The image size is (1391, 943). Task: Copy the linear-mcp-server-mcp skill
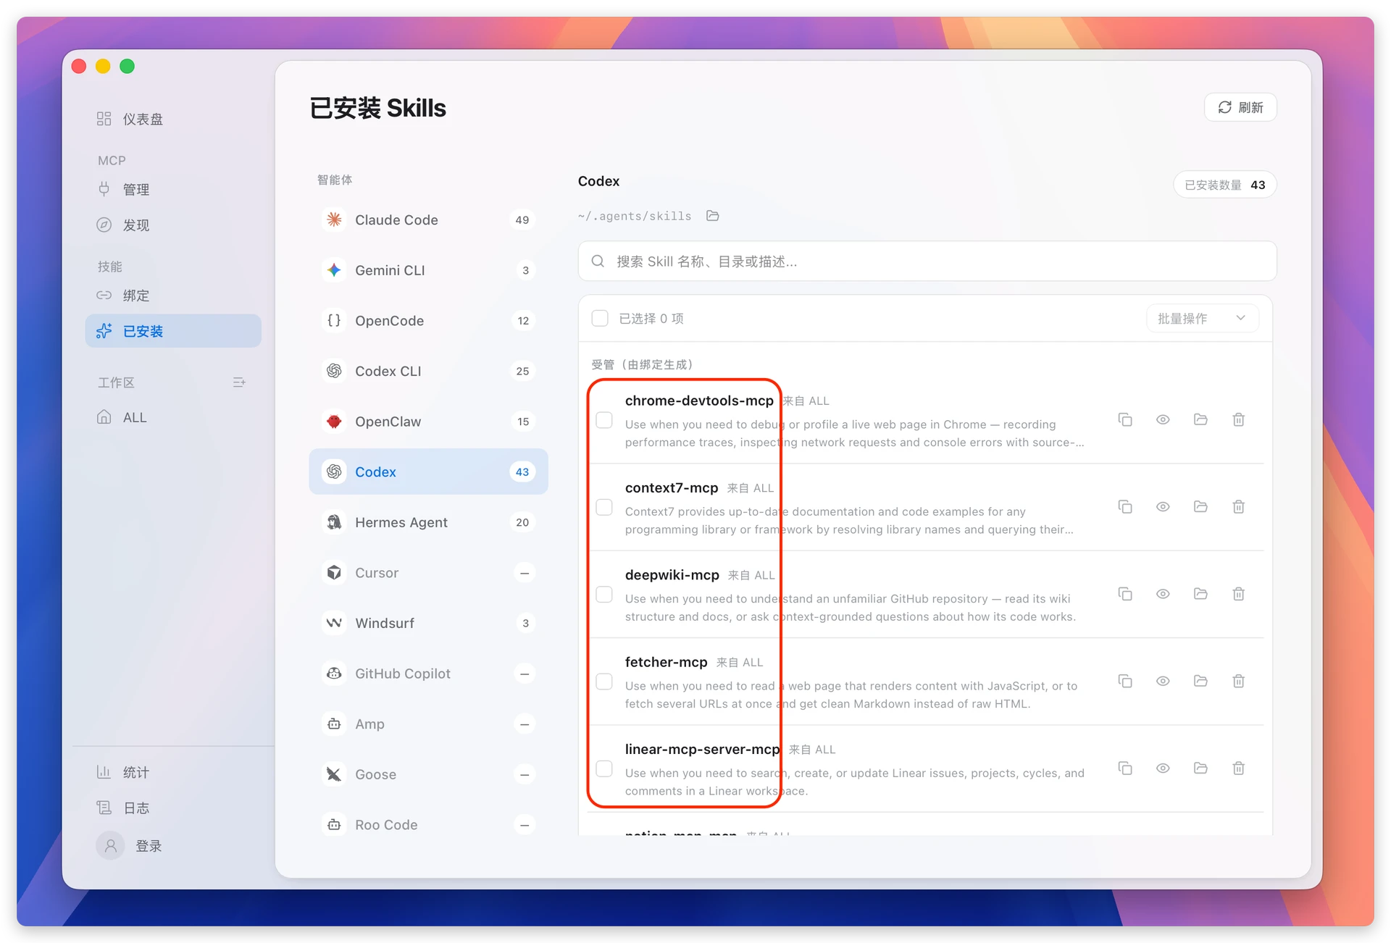pos(1125,768)
